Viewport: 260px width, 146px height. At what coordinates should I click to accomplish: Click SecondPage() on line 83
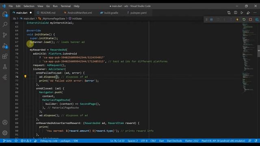(x=90, y=104)
